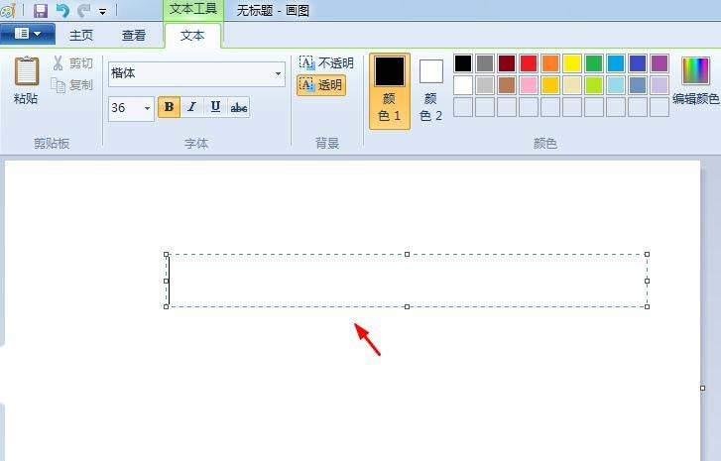Image resolution: width=721 pixels, height=461 pixels.
Task: Click the text box top-left corner handle
Action: [167, 254]
